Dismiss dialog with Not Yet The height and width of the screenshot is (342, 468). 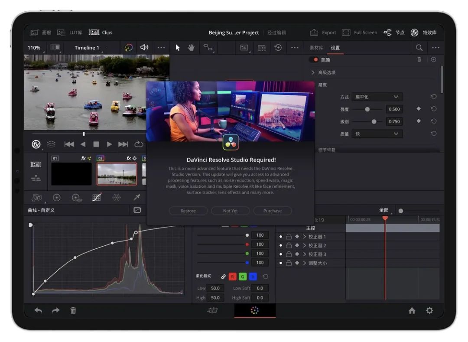click(230, 211)
